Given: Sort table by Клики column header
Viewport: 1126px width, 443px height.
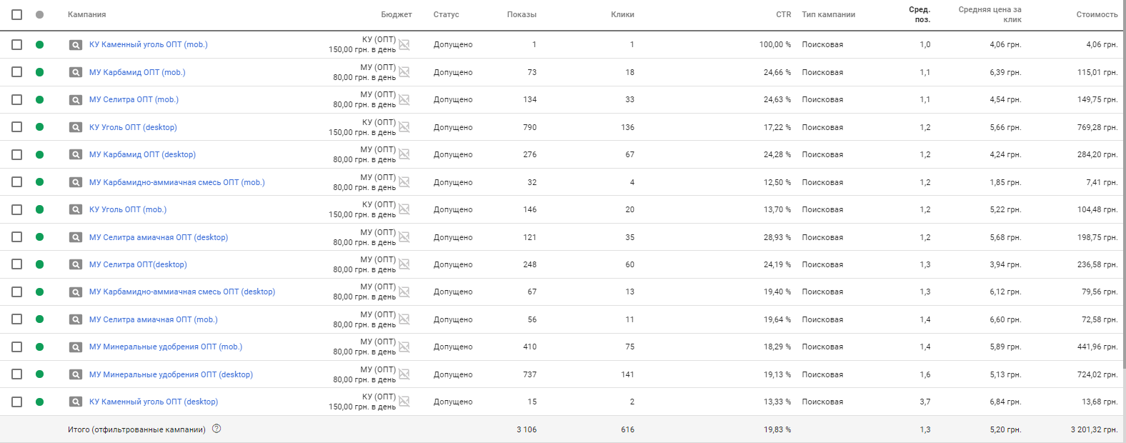Looking at the screenshot, I should [x=622, y=14].
